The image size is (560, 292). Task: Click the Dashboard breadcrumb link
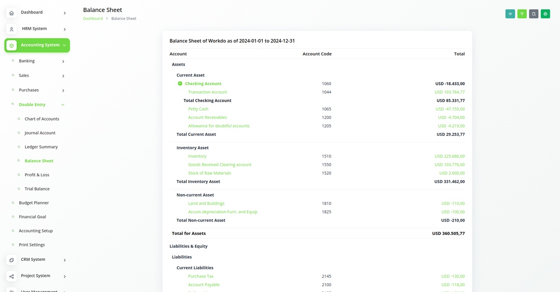pyautogui.click(x=93, y=19)
